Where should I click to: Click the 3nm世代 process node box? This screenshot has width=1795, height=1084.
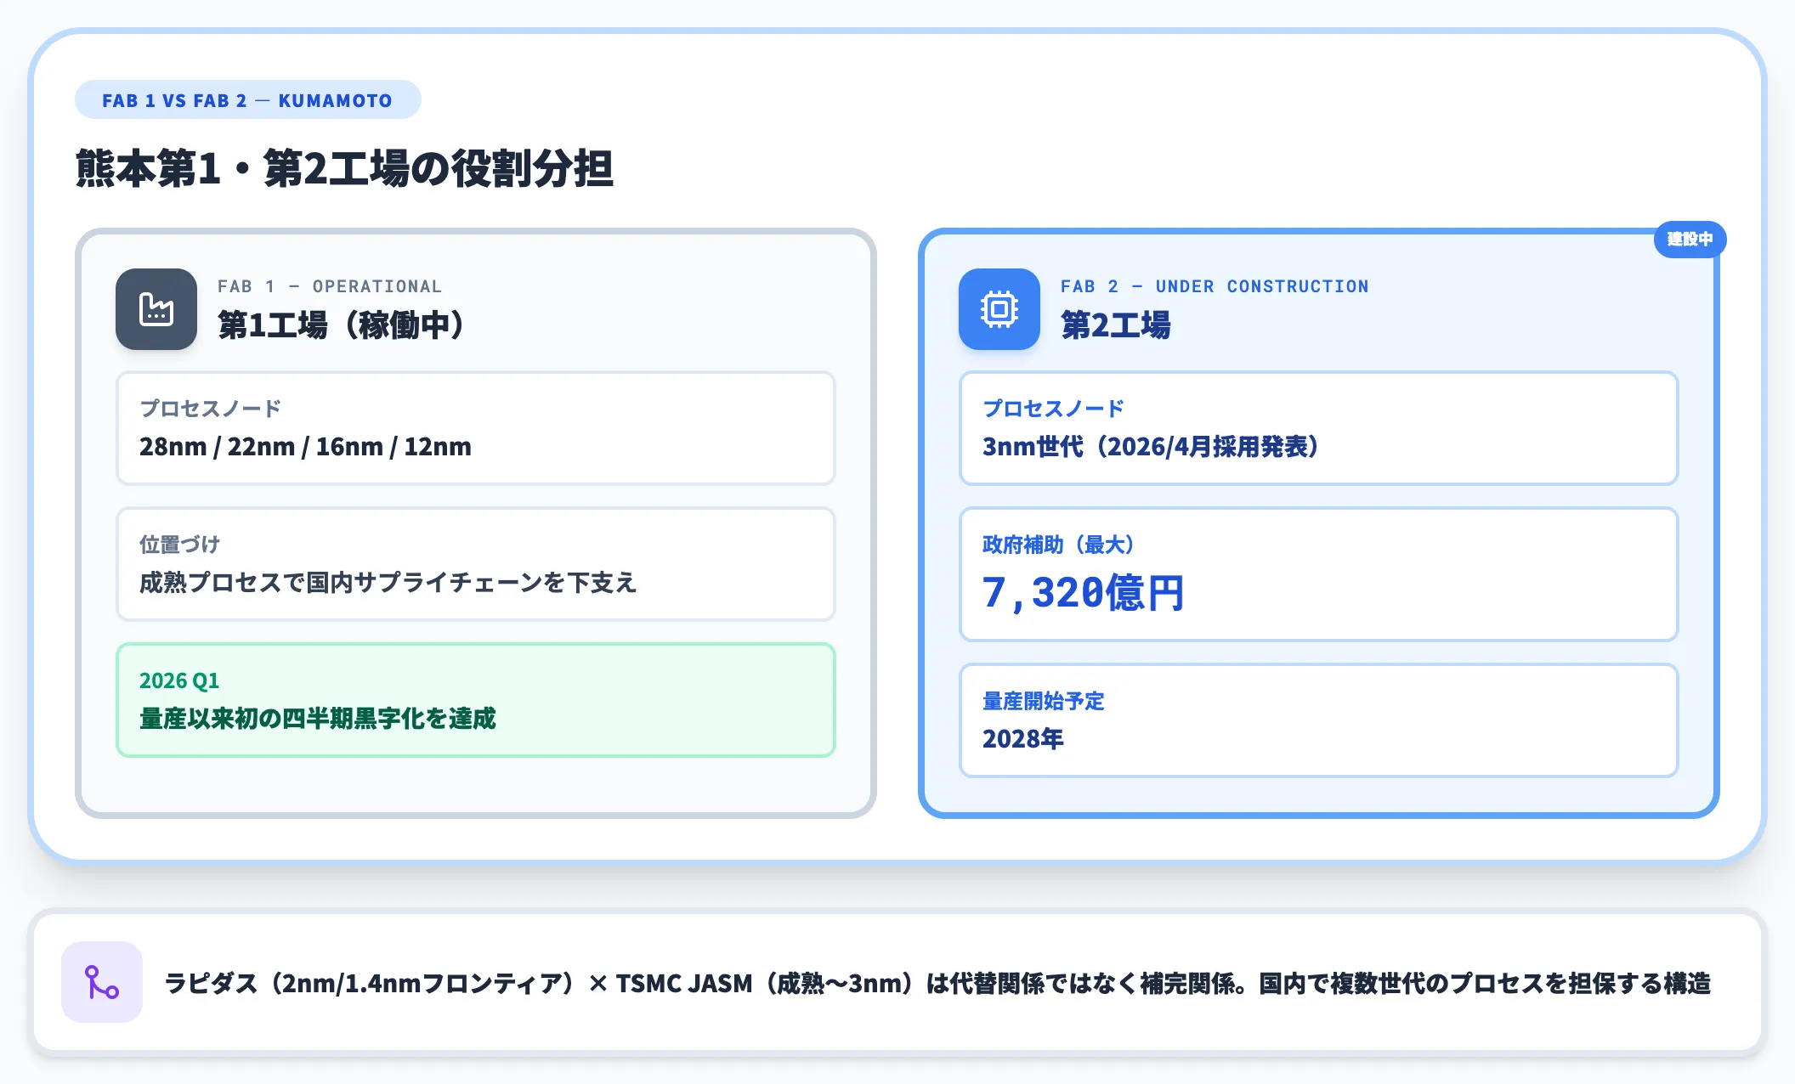tap(1319, 428)
